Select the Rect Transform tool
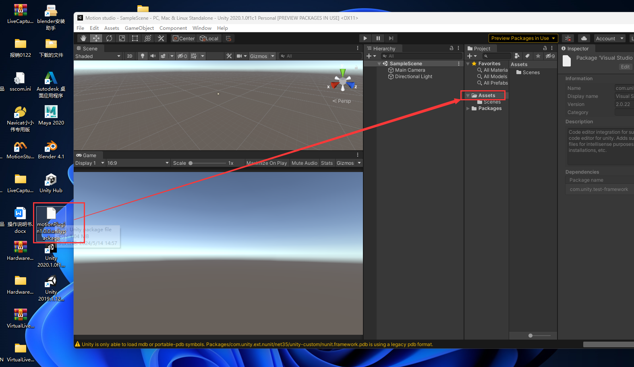Viewport: 634px width, 367px height. [x=135, y=38]
